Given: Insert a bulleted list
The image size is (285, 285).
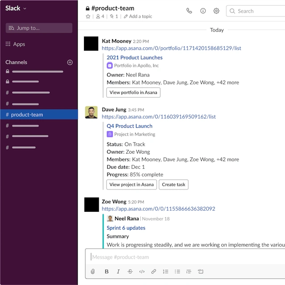Looking at the screenshot, I should pos(177,271).
